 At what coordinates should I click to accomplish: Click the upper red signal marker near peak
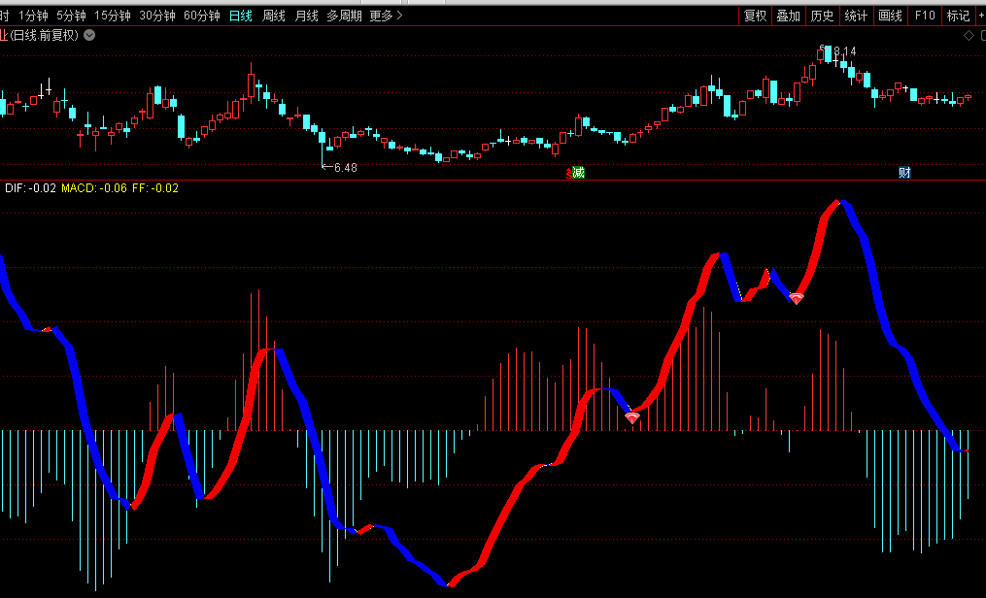pos(797,298)
